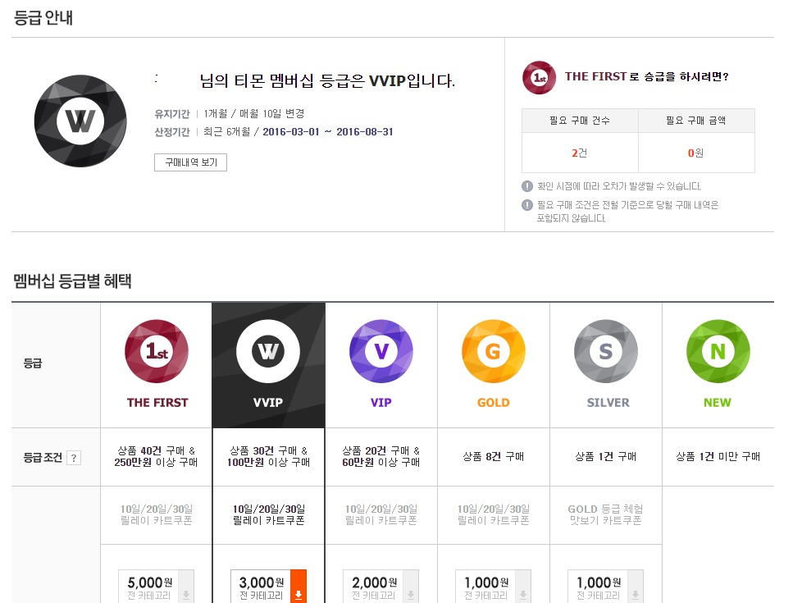Click the 구매내역 보기 button
793x603 pixels.
click(x=190, y=162)
